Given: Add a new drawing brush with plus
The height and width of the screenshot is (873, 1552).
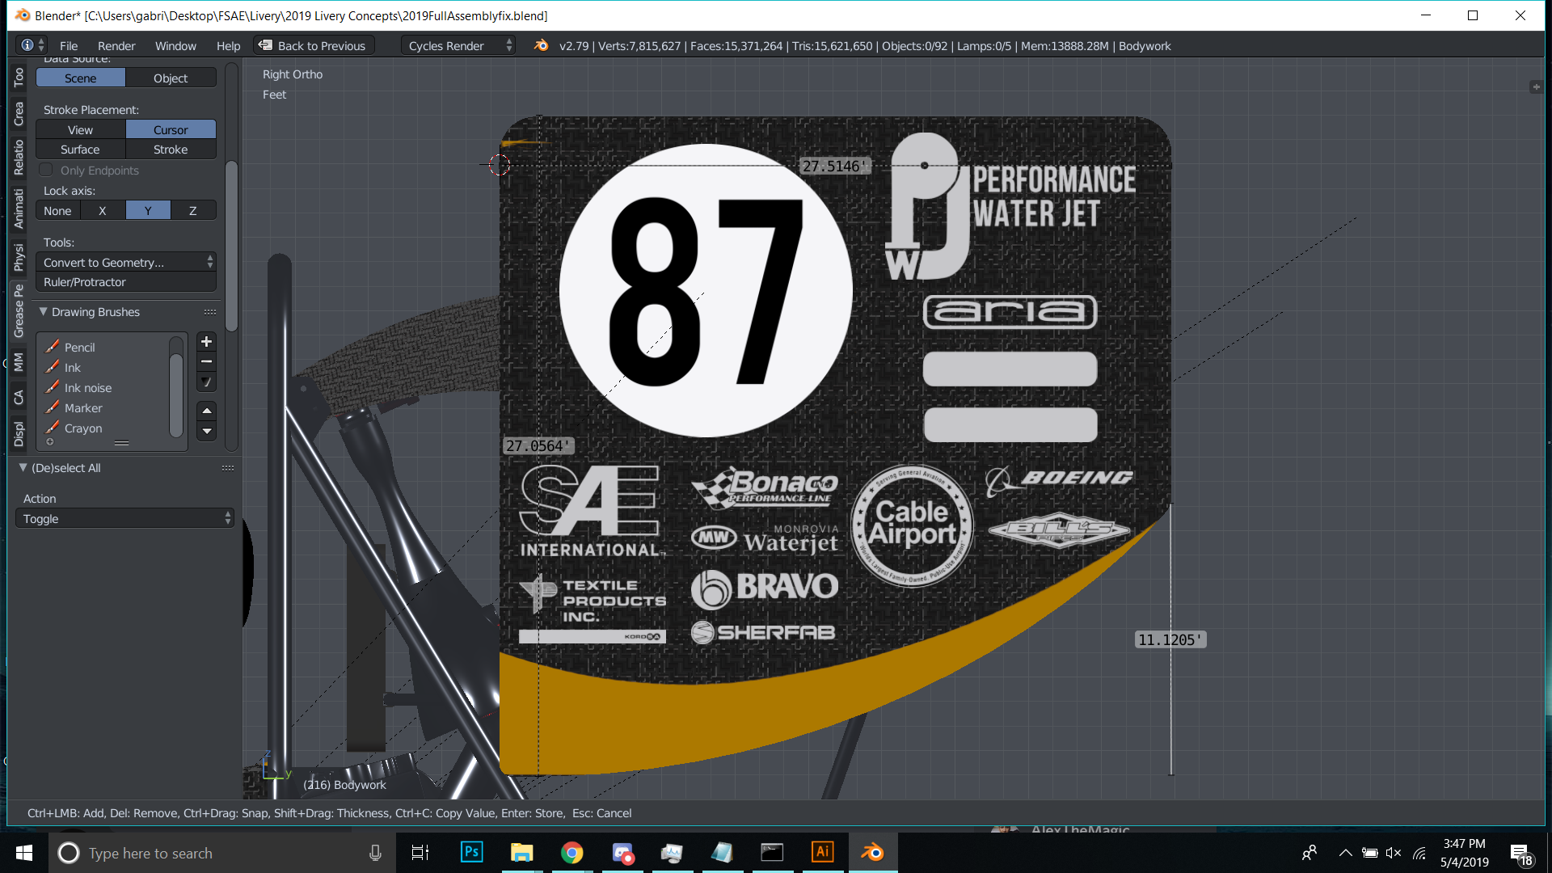Looking at the screenshot, I should (x=206, y=342).
